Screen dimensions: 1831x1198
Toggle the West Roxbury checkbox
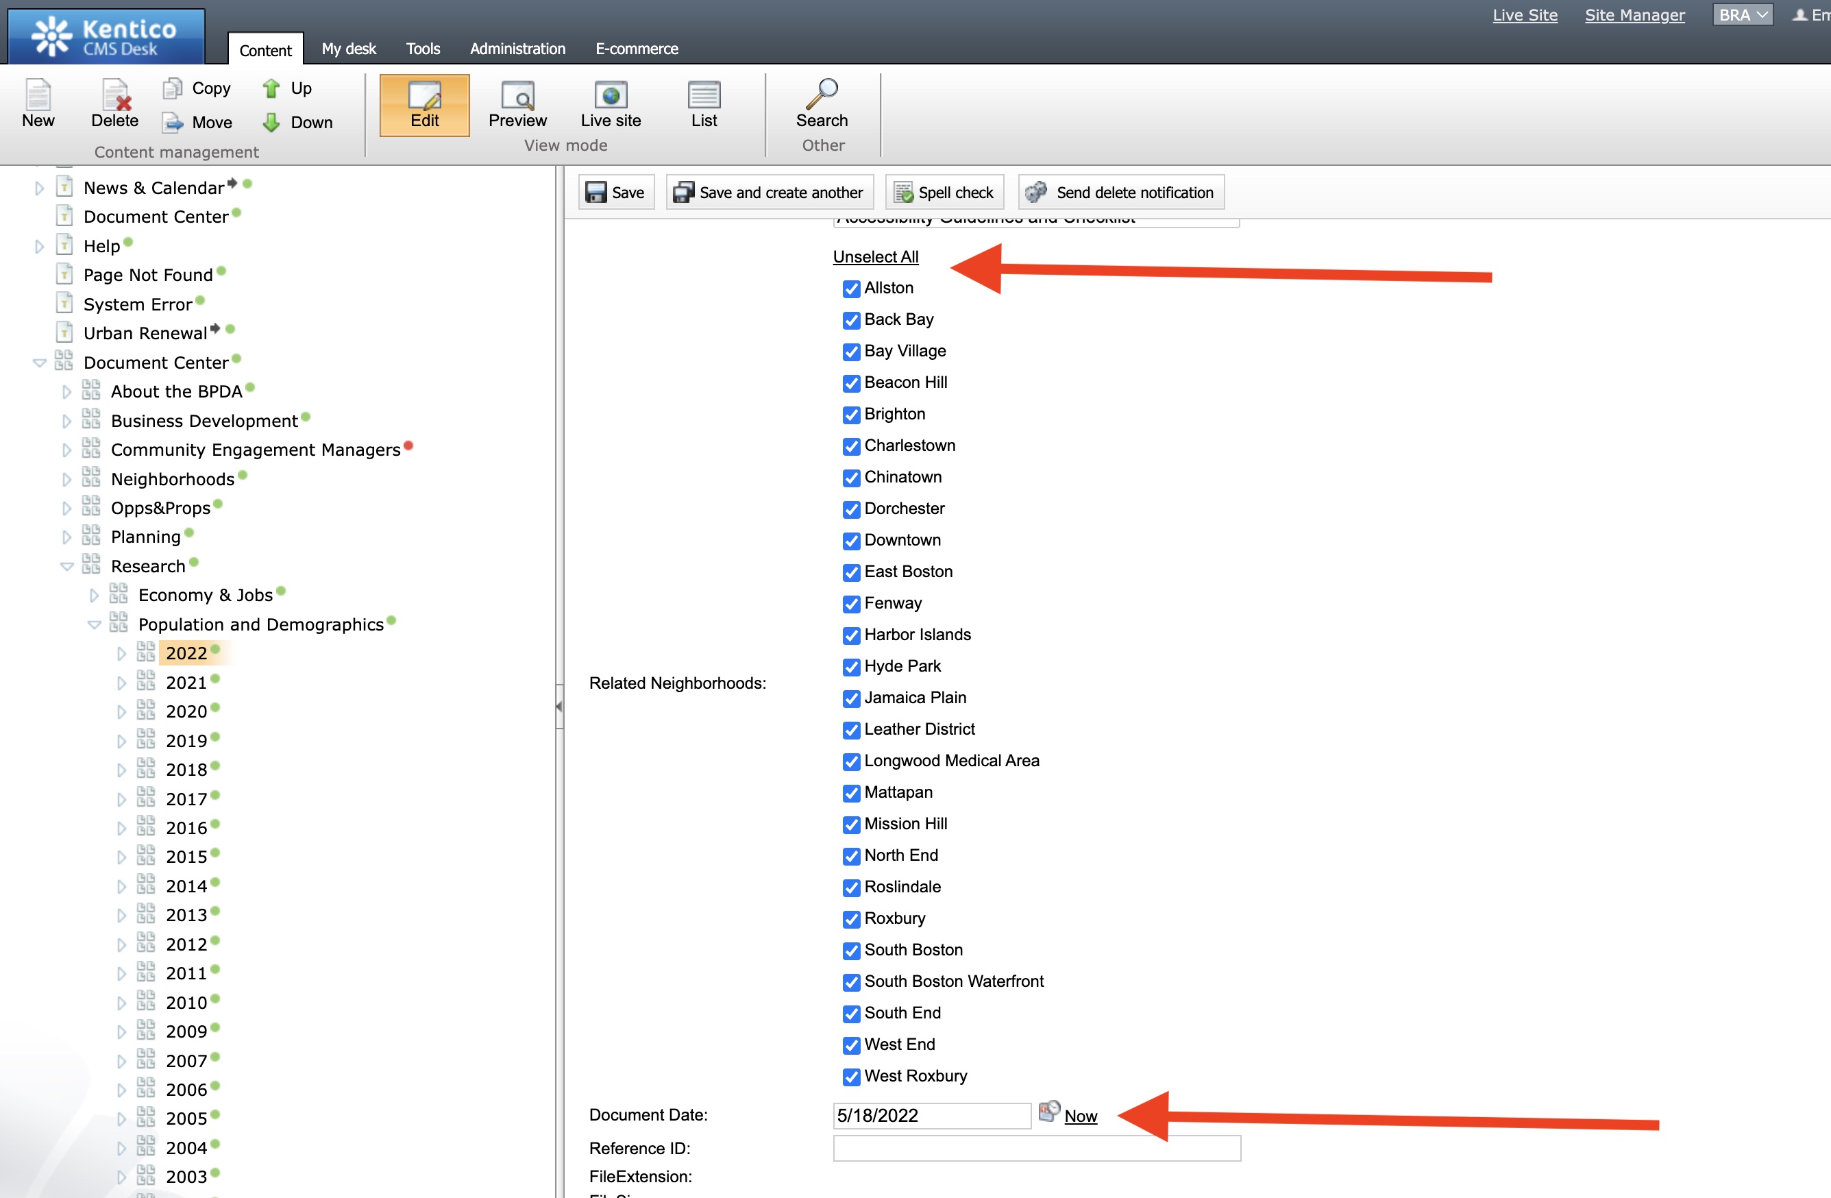tap(851, 1077)
